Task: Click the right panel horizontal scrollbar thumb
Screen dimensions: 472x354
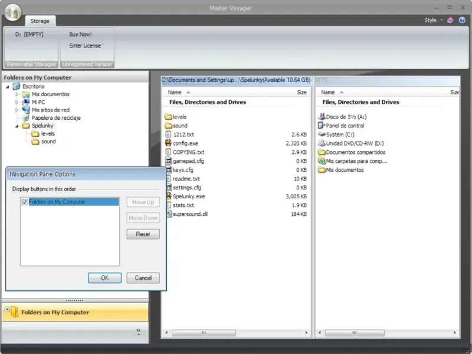Action: (x=355, y=333)
